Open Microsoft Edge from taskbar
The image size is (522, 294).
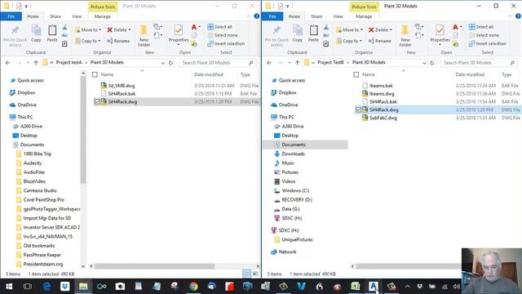click(47, 286)
